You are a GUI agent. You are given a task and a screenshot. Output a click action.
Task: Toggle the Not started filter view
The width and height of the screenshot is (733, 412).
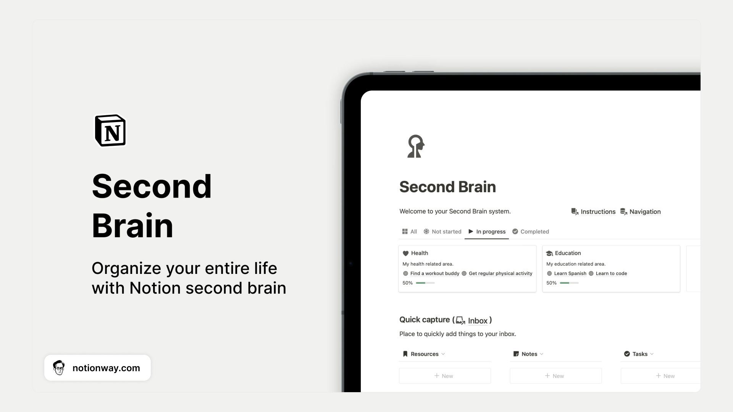(442, 232)
